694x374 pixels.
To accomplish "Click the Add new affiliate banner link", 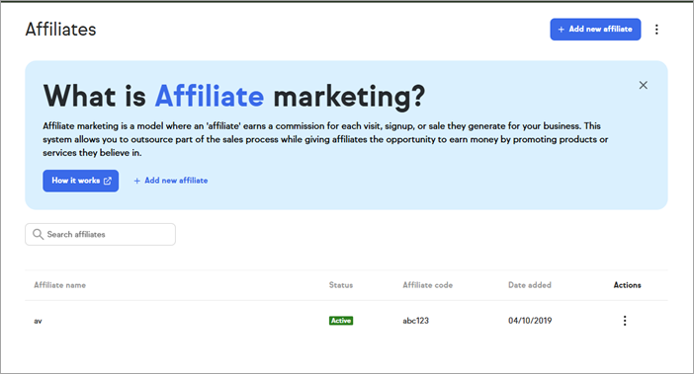I will click(x=171, y=181).
